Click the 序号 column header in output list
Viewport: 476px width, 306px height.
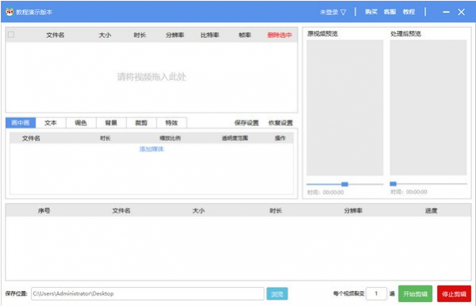tap(44, 210)
